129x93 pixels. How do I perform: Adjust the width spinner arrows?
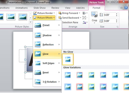[117, 21]
